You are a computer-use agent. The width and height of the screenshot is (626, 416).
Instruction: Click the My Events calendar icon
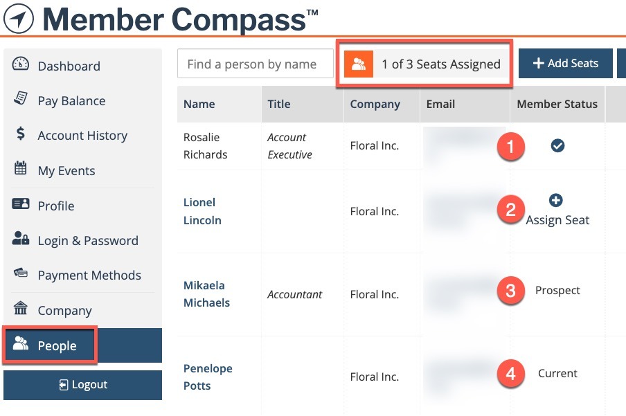(20, 168)
